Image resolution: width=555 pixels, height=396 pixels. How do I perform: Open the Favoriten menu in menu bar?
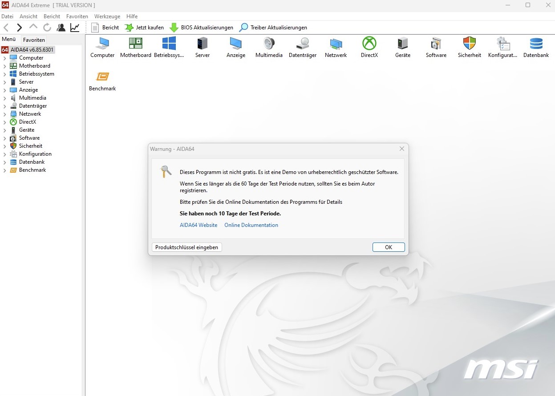[77, 16]
